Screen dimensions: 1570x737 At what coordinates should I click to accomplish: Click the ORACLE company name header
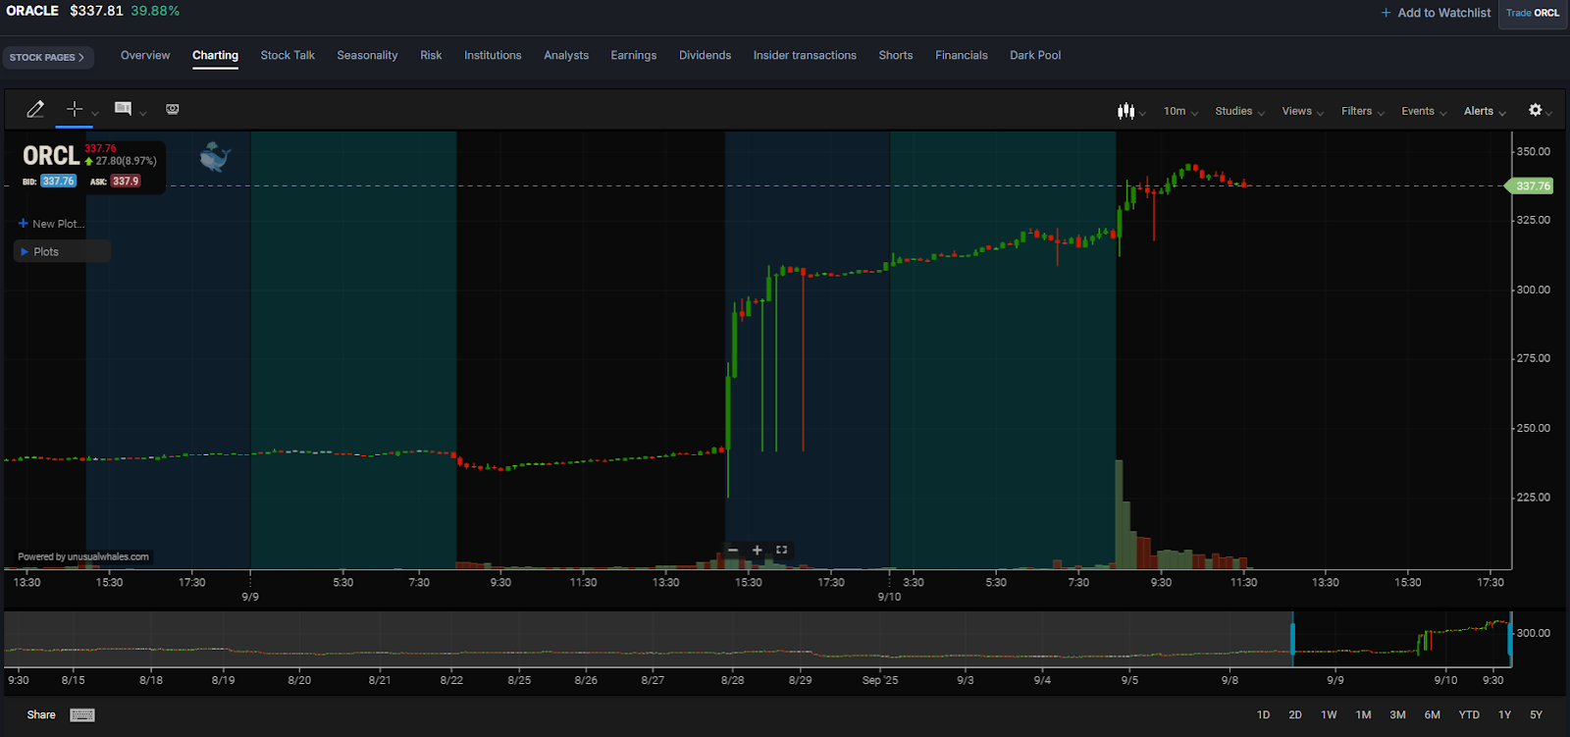pos(32,11)
